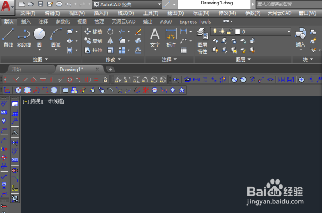Click the Erase tool icon
322x213 pixels.
point(138,32)
